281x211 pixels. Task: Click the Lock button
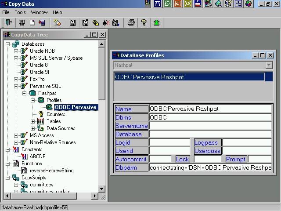pyautogui.click(x=182, y=159)
